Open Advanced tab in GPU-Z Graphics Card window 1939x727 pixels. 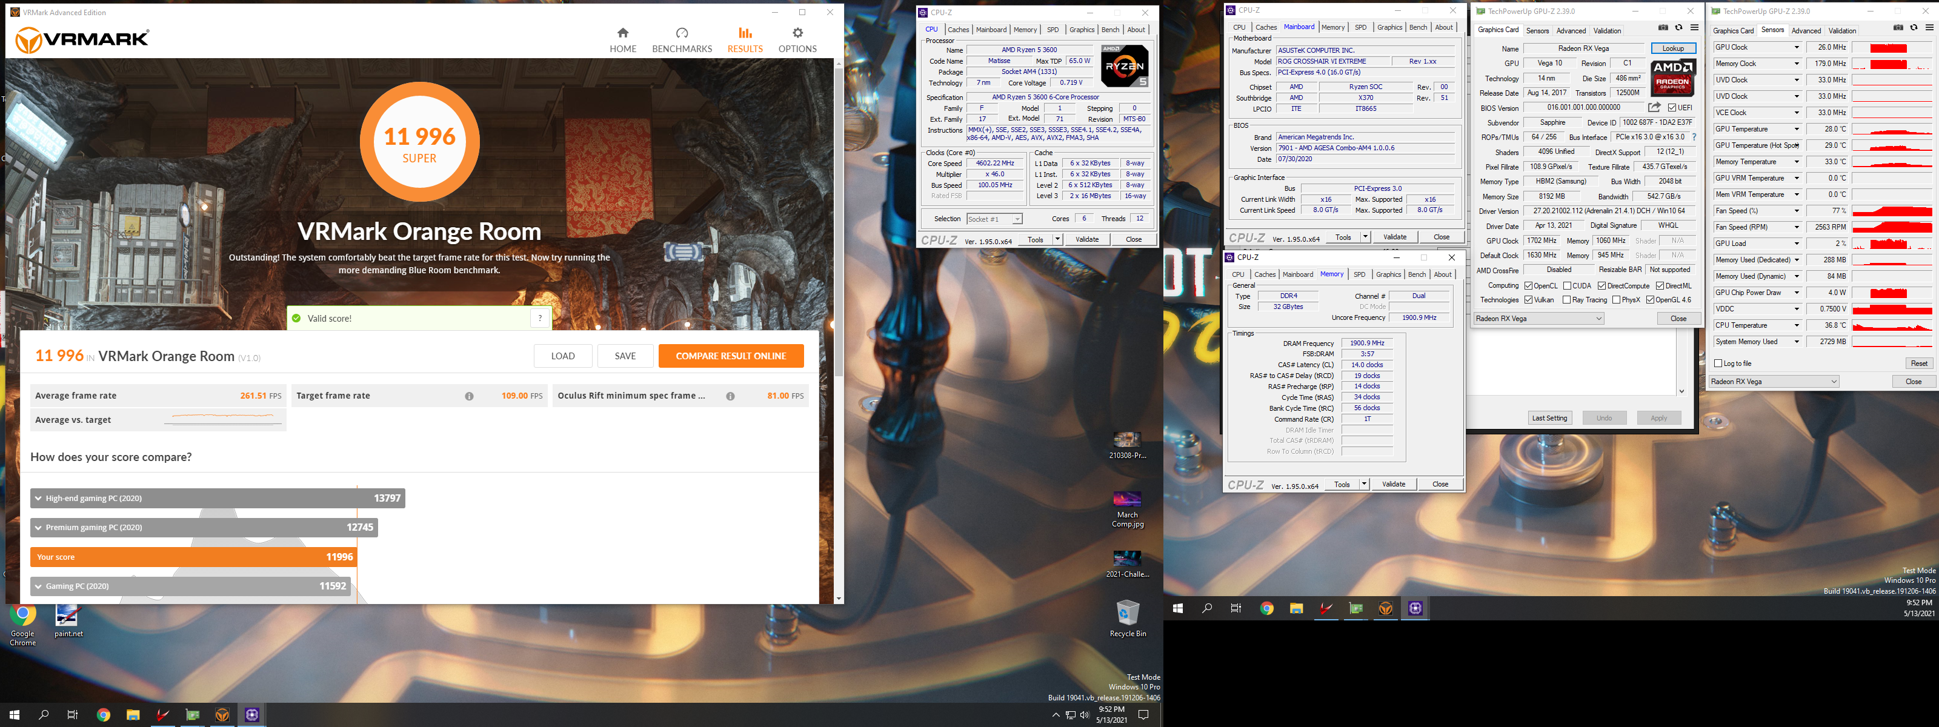point(1571,31)
